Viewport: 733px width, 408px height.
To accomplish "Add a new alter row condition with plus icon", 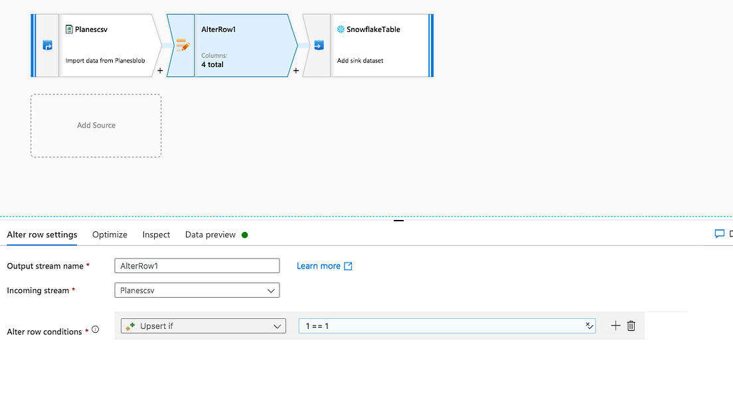I will coord(615,326).
